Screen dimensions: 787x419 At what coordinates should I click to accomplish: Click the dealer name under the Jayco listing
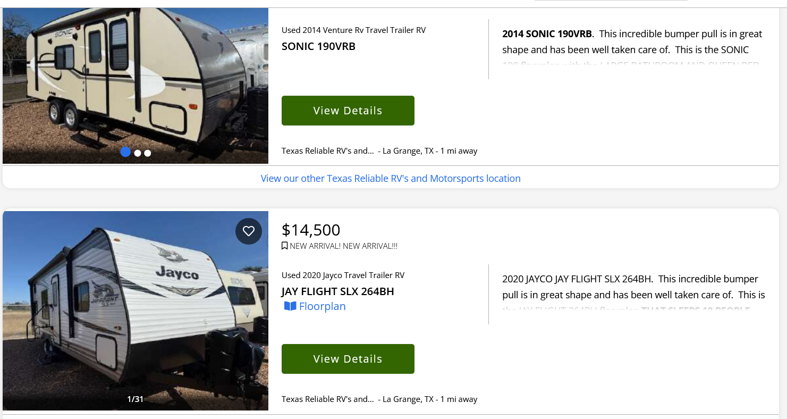(327, 399)
